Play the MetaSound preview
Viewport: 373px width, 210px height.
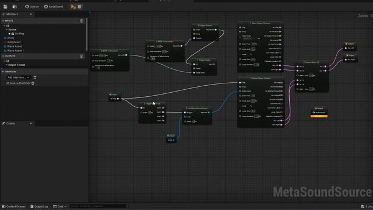point(73,6)
